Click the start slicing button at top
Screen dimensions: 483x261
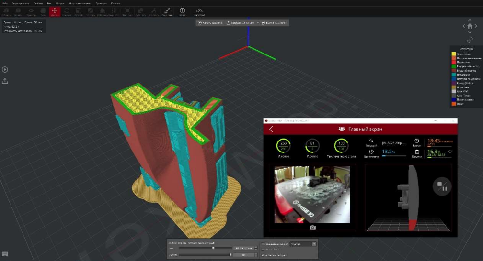tap(210, 23)
